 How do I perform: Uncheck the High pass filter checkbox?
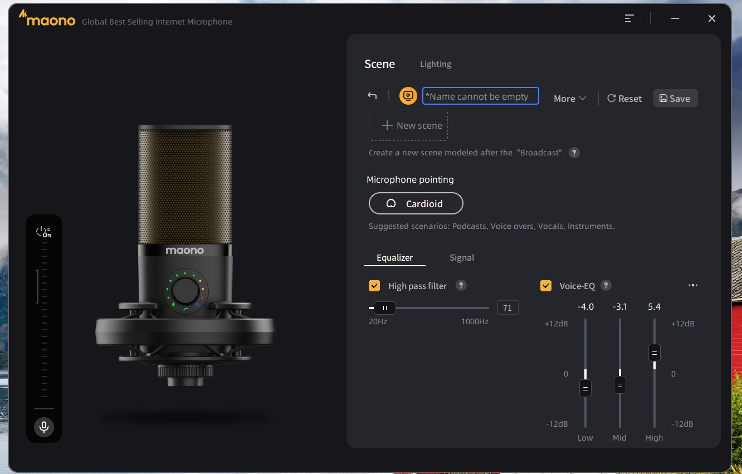[374, 286]
